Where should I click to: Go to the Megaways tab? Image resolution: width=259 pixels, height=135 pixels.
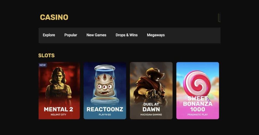point(156,35)
